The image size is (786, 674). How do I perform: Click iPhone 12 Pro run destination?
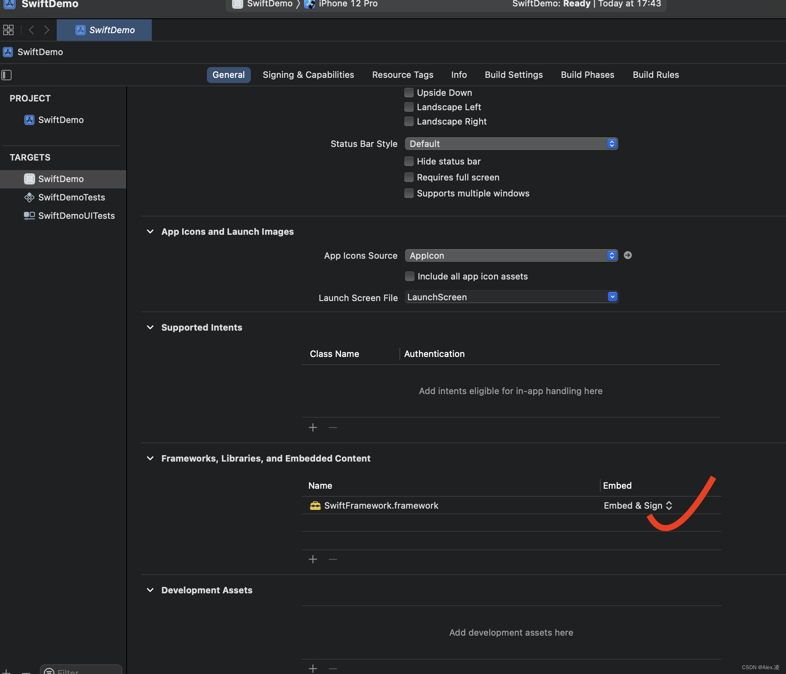pos(341,4)
